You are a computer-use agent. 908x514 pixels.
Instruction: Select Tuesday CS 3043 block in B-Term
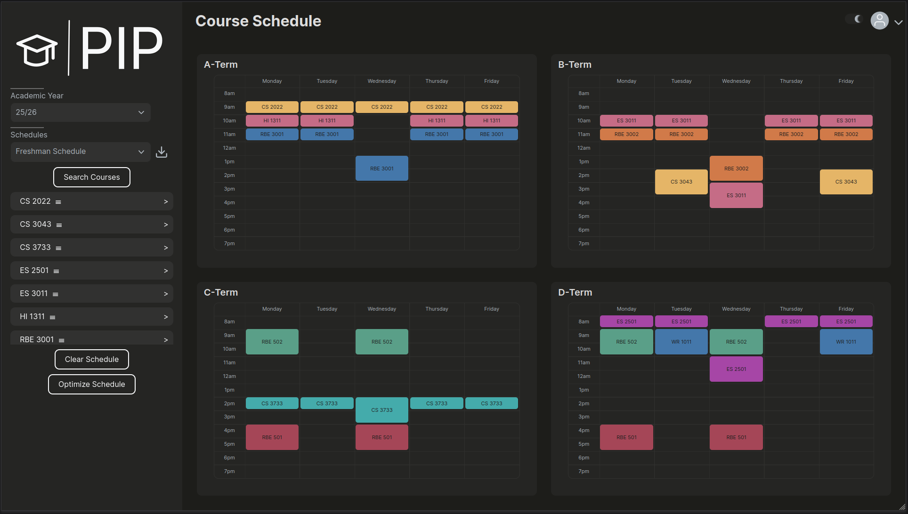(x=681, y=182)
